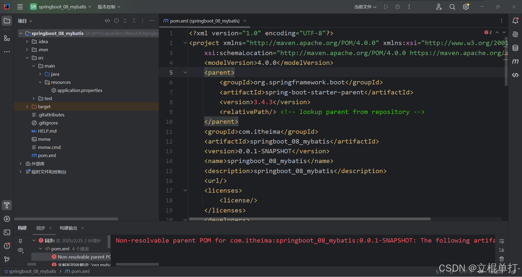Close the 构建输出 tab
Screen dimensions: 522x277
tap(83, 228)
